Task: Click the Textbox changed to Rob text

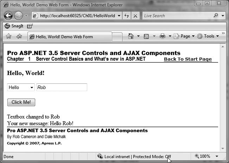Action: tap(33, 117)
